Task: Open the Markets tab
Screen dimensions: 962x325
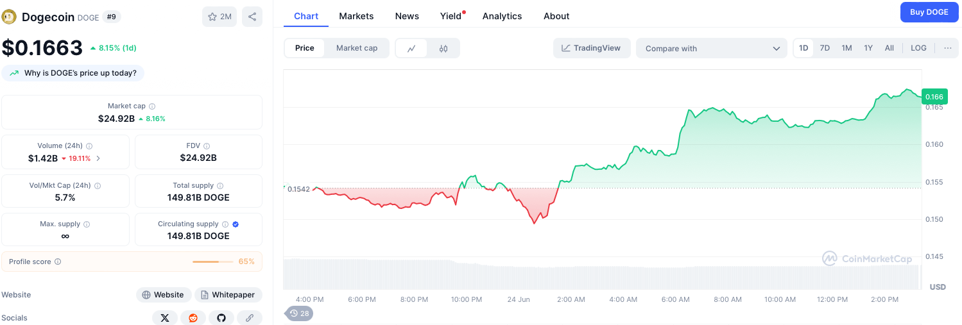Action: coord(356,16)
